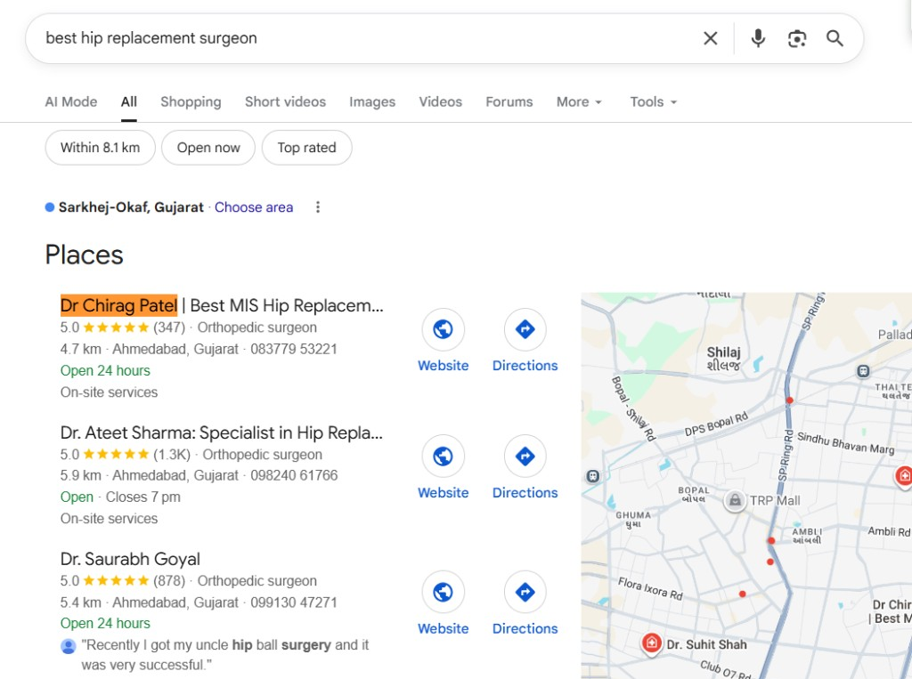Switch to the Images tab
The image size is (912, 679).
(372, 101)
